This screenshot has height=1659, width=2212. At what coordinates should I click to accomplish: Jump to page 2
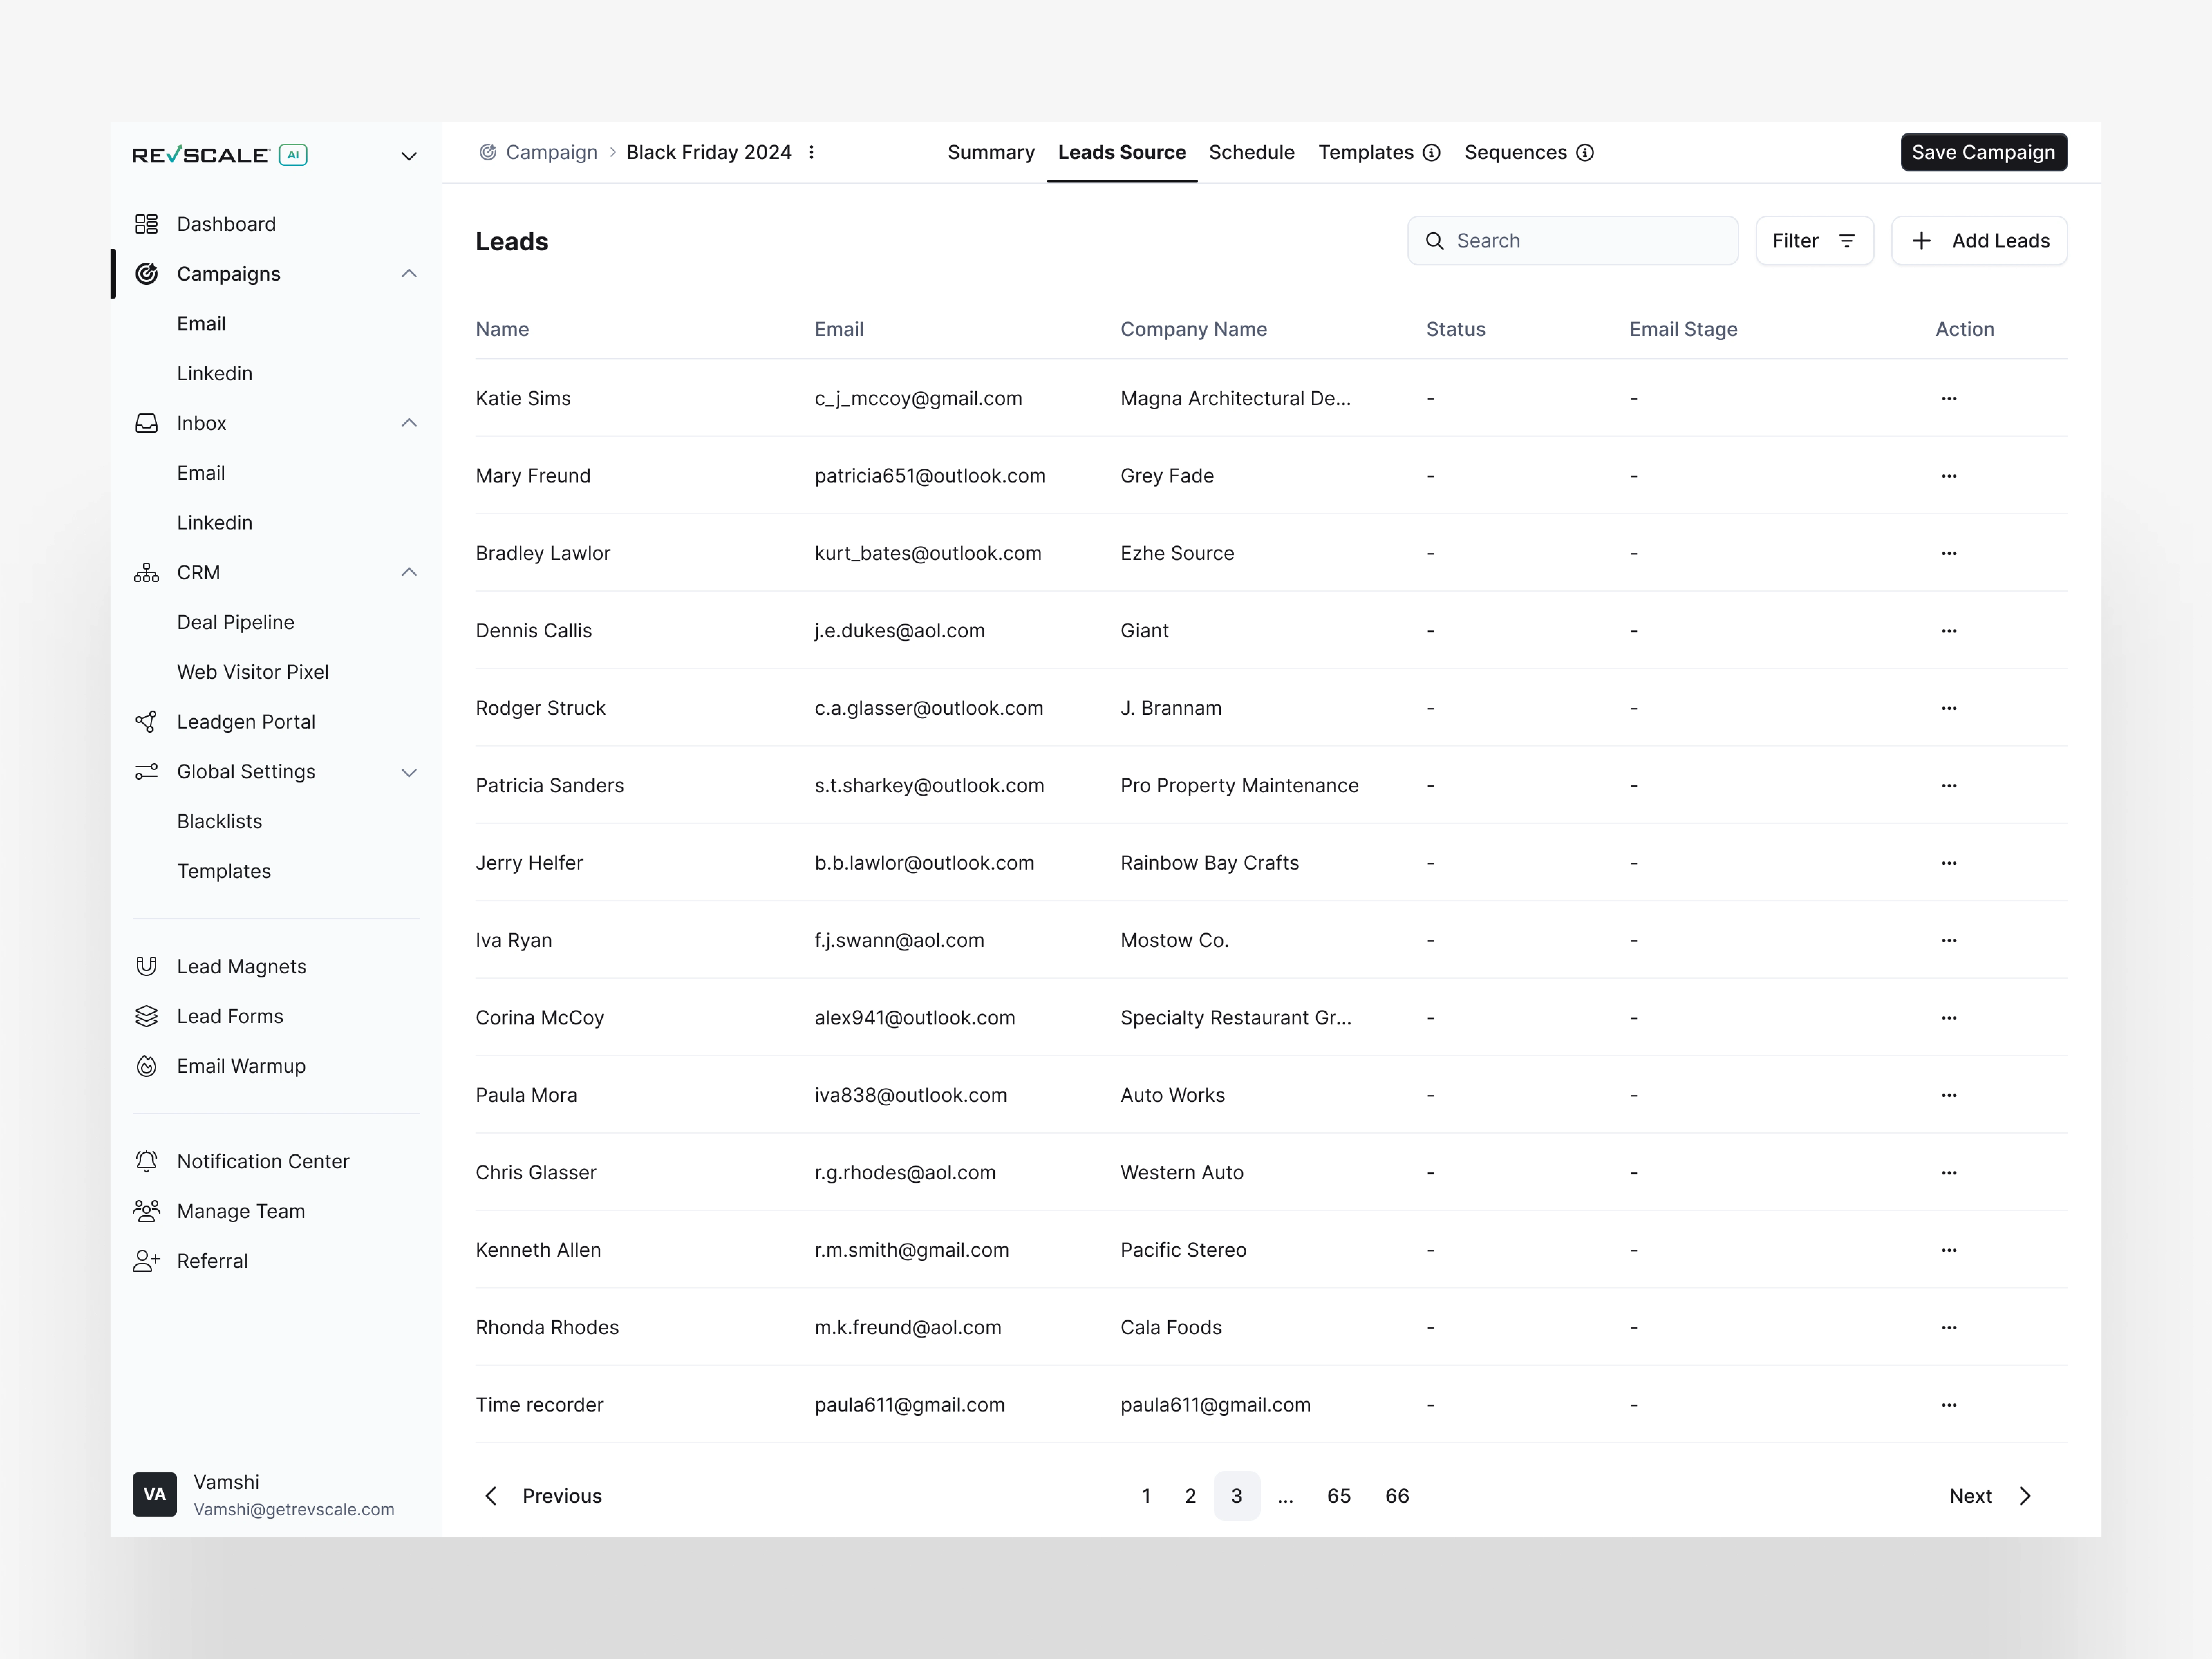point(1190,1496)
